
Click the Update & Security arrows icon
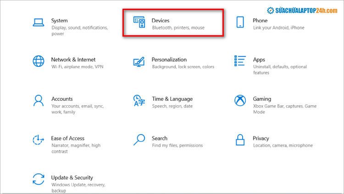(x=39, y=179)
